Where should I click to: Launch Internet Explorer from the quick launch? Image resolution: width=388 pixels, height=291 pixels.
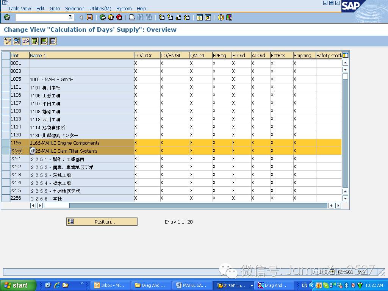[57, 285]
